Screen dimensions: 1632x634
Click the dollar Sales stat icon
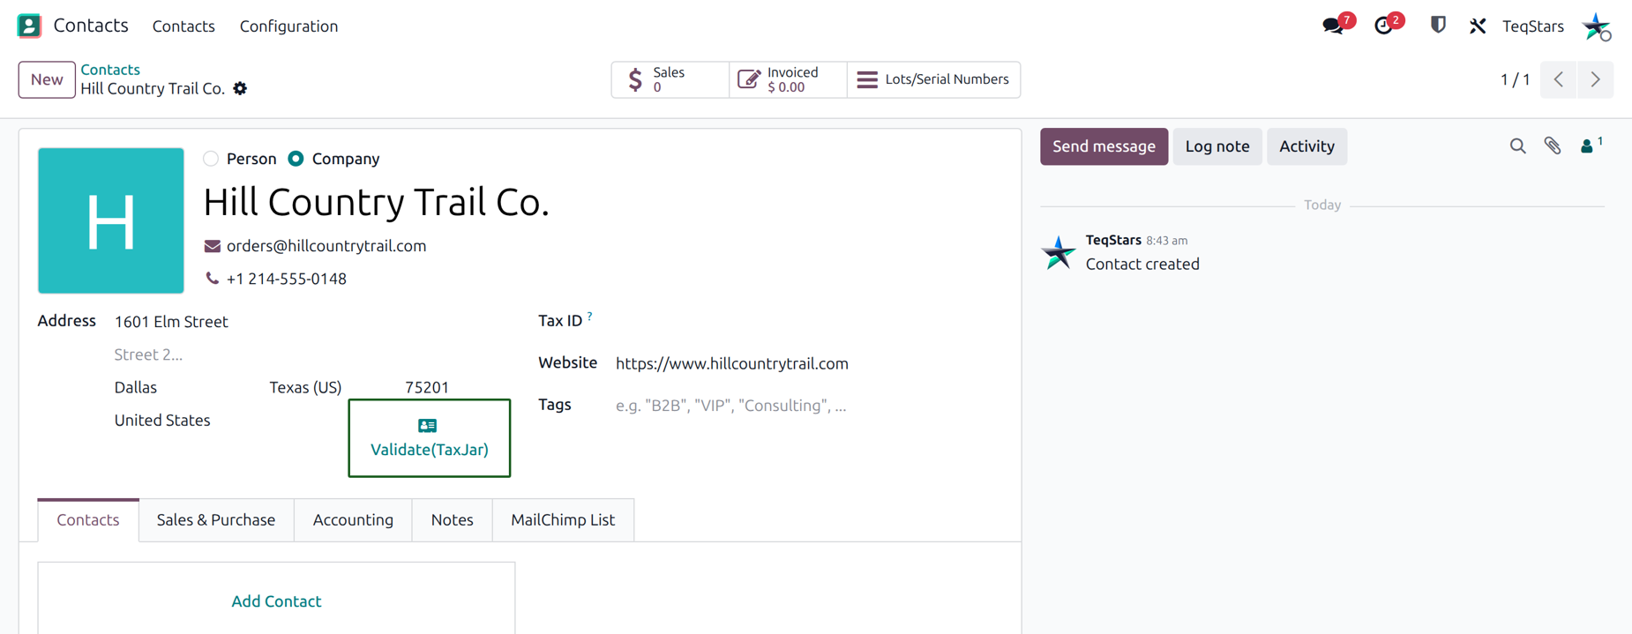[x=635, y=79]
